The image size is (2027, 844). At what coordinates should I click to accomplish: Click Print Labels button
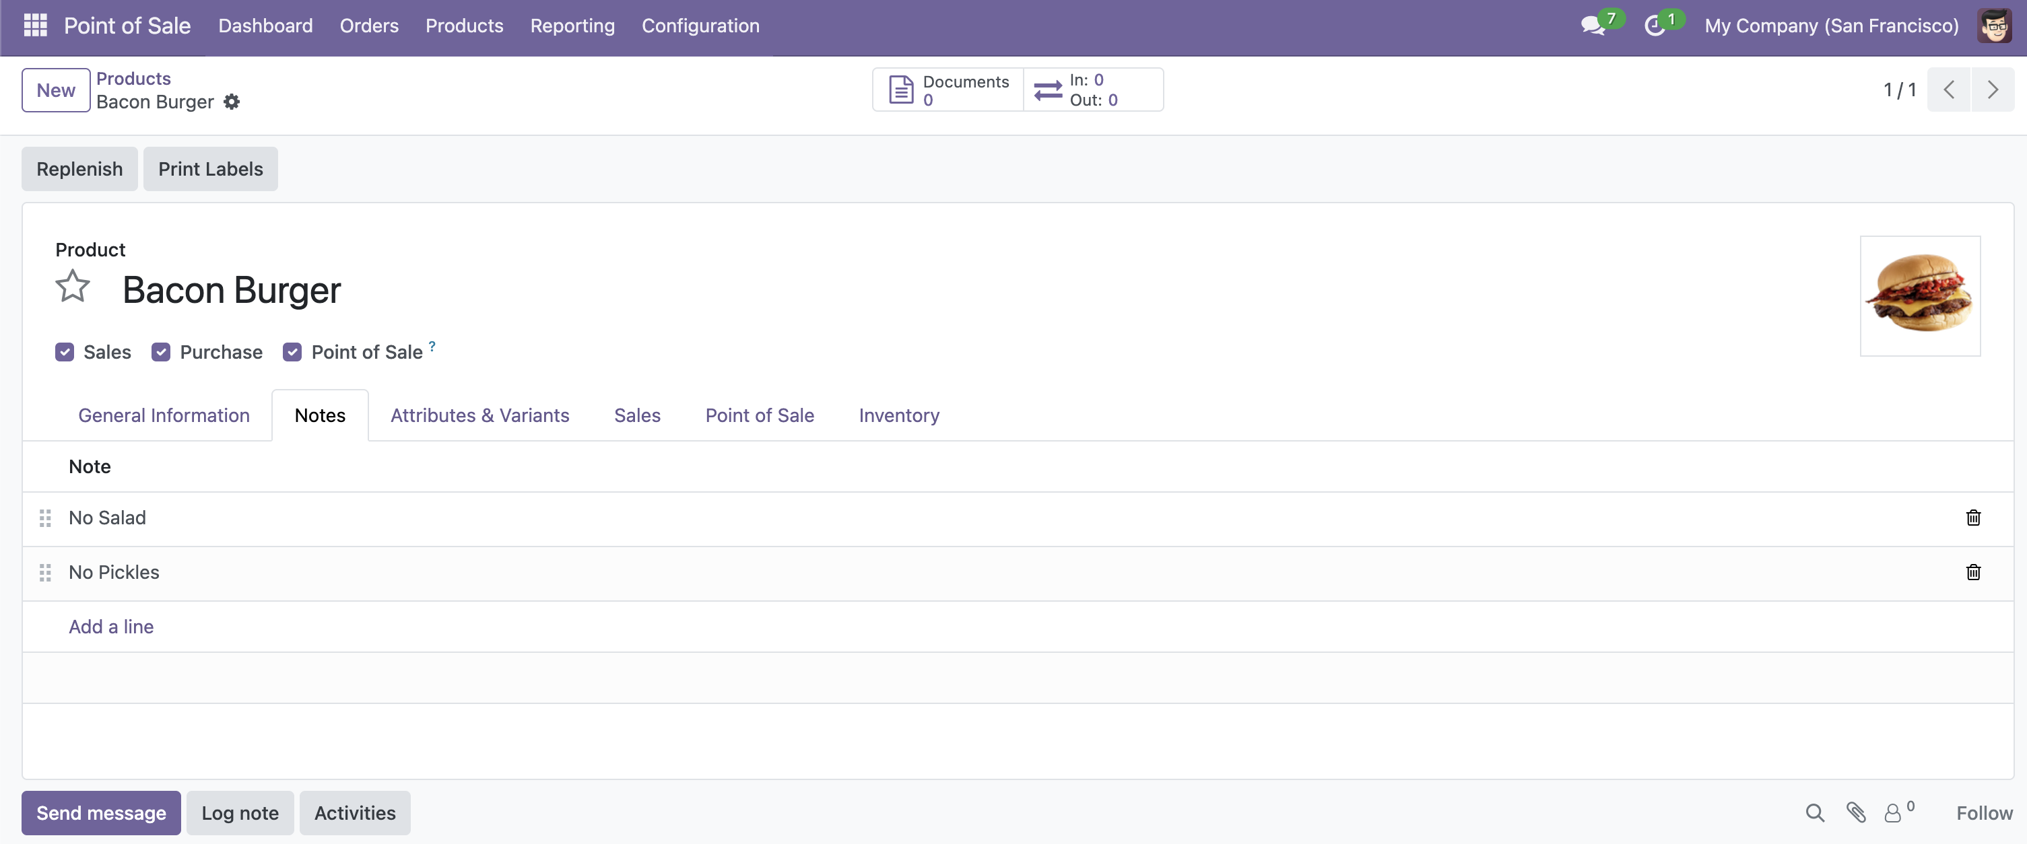point(210,168)
